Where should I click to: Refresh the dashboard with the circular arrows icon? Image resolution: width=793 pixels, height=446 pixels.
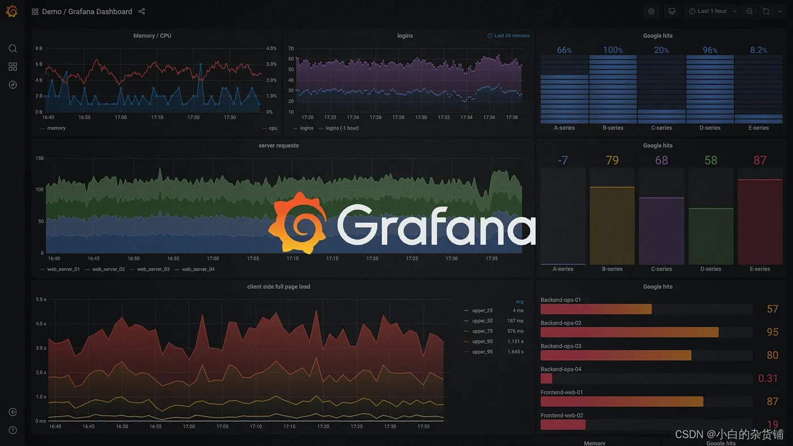pos(766,11)
